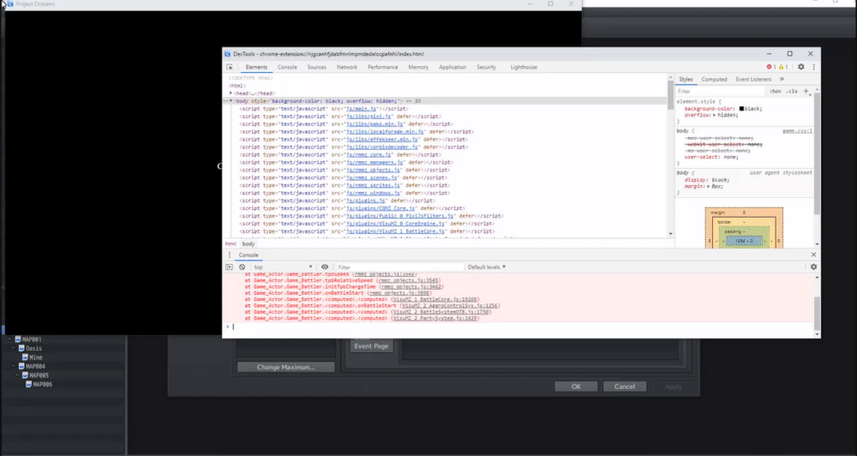Select the Console tab in the drawer
This screenshot has width=857, height=456.
click(x=249, y=255)
